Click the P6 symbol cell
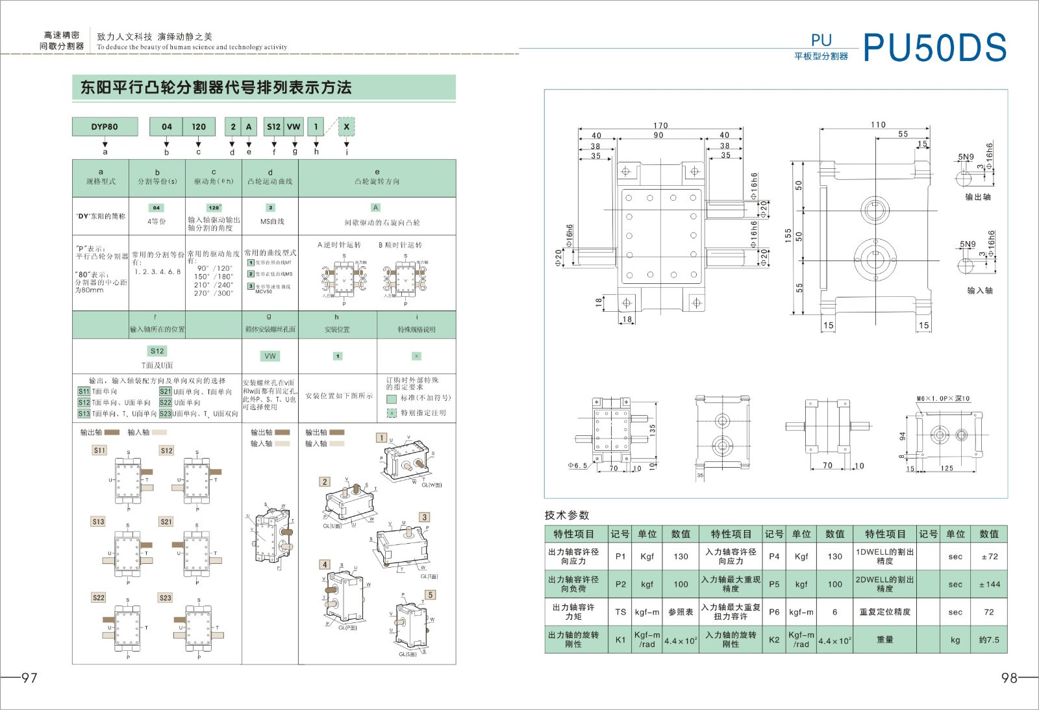This screenshot has height=710, width=1039. [x=774, y=612]
